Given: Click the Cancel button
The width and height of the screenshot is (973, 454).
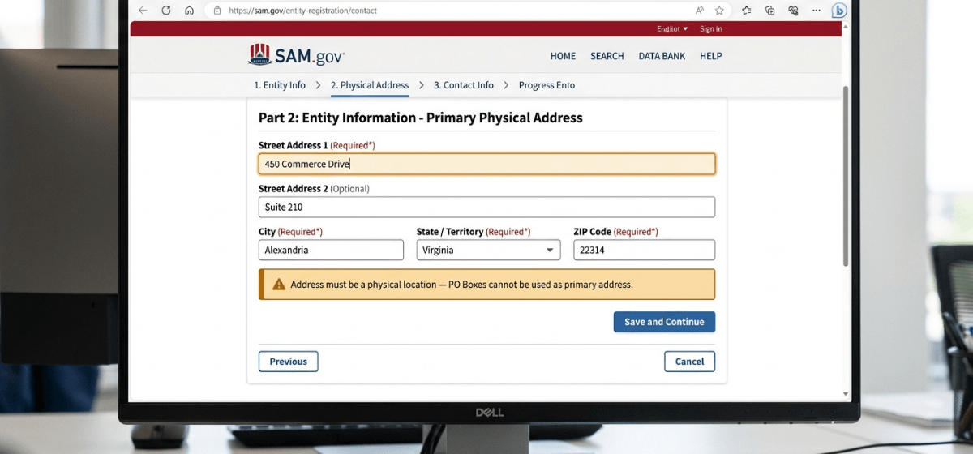Looking at the screenshot, I should pyautogui.click(x=690, y=362).
